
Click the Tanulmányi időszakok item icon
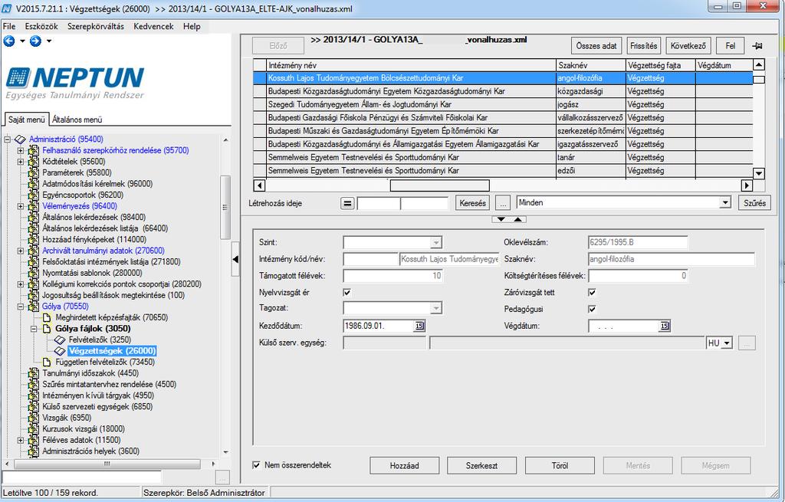point(34,373)
